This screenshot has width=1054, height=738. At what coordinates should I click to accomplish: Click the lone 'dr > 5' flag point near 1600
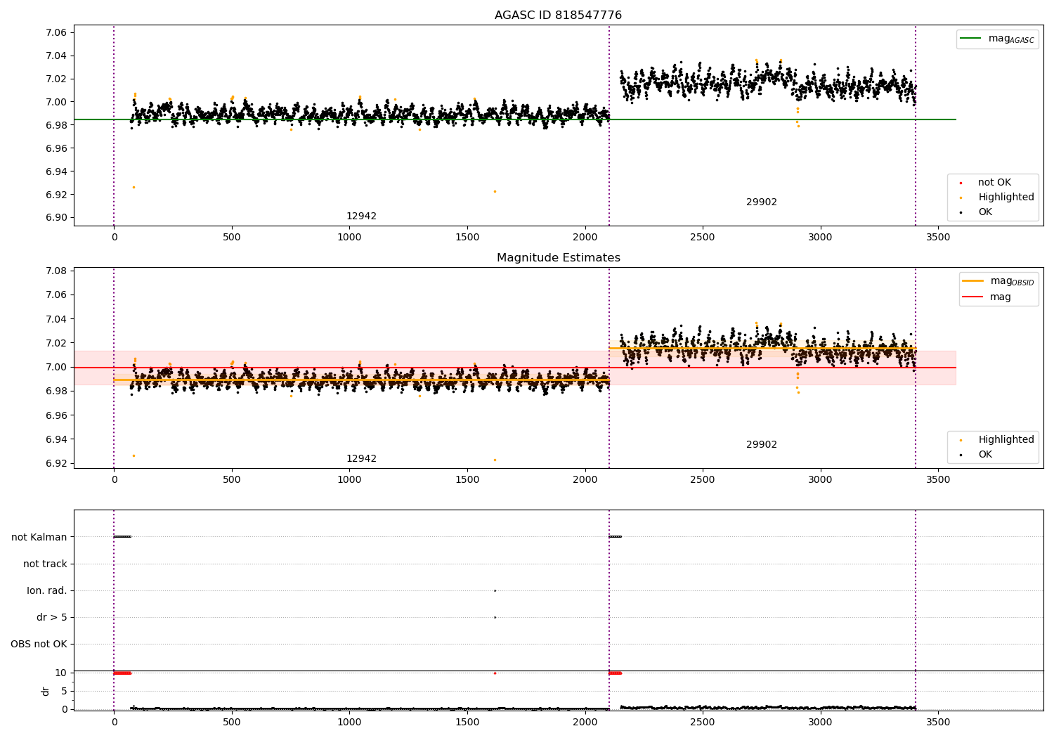(x=495, y=617)
